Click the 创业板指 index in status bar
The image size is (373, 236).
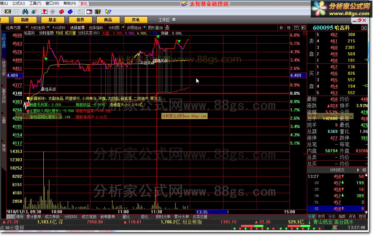(x=192, y=222)
